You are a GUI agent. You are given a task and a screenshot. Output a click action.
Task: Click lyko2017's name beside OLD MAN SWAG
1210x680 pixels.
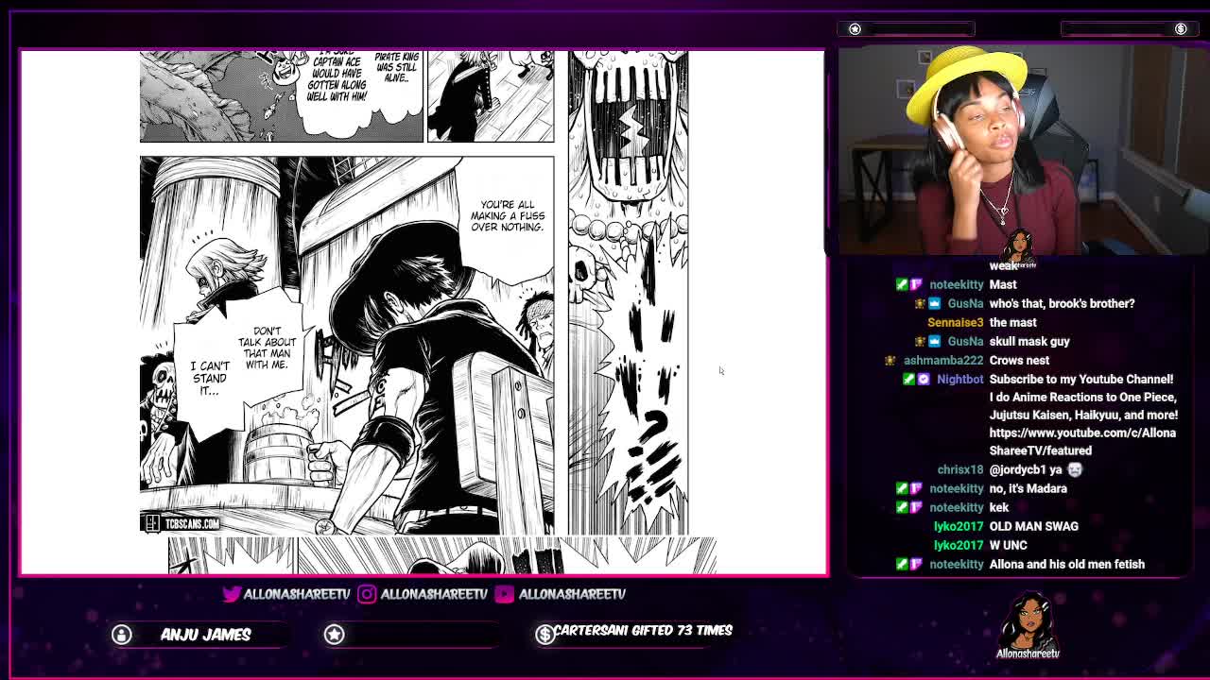[x=958, y=526]
